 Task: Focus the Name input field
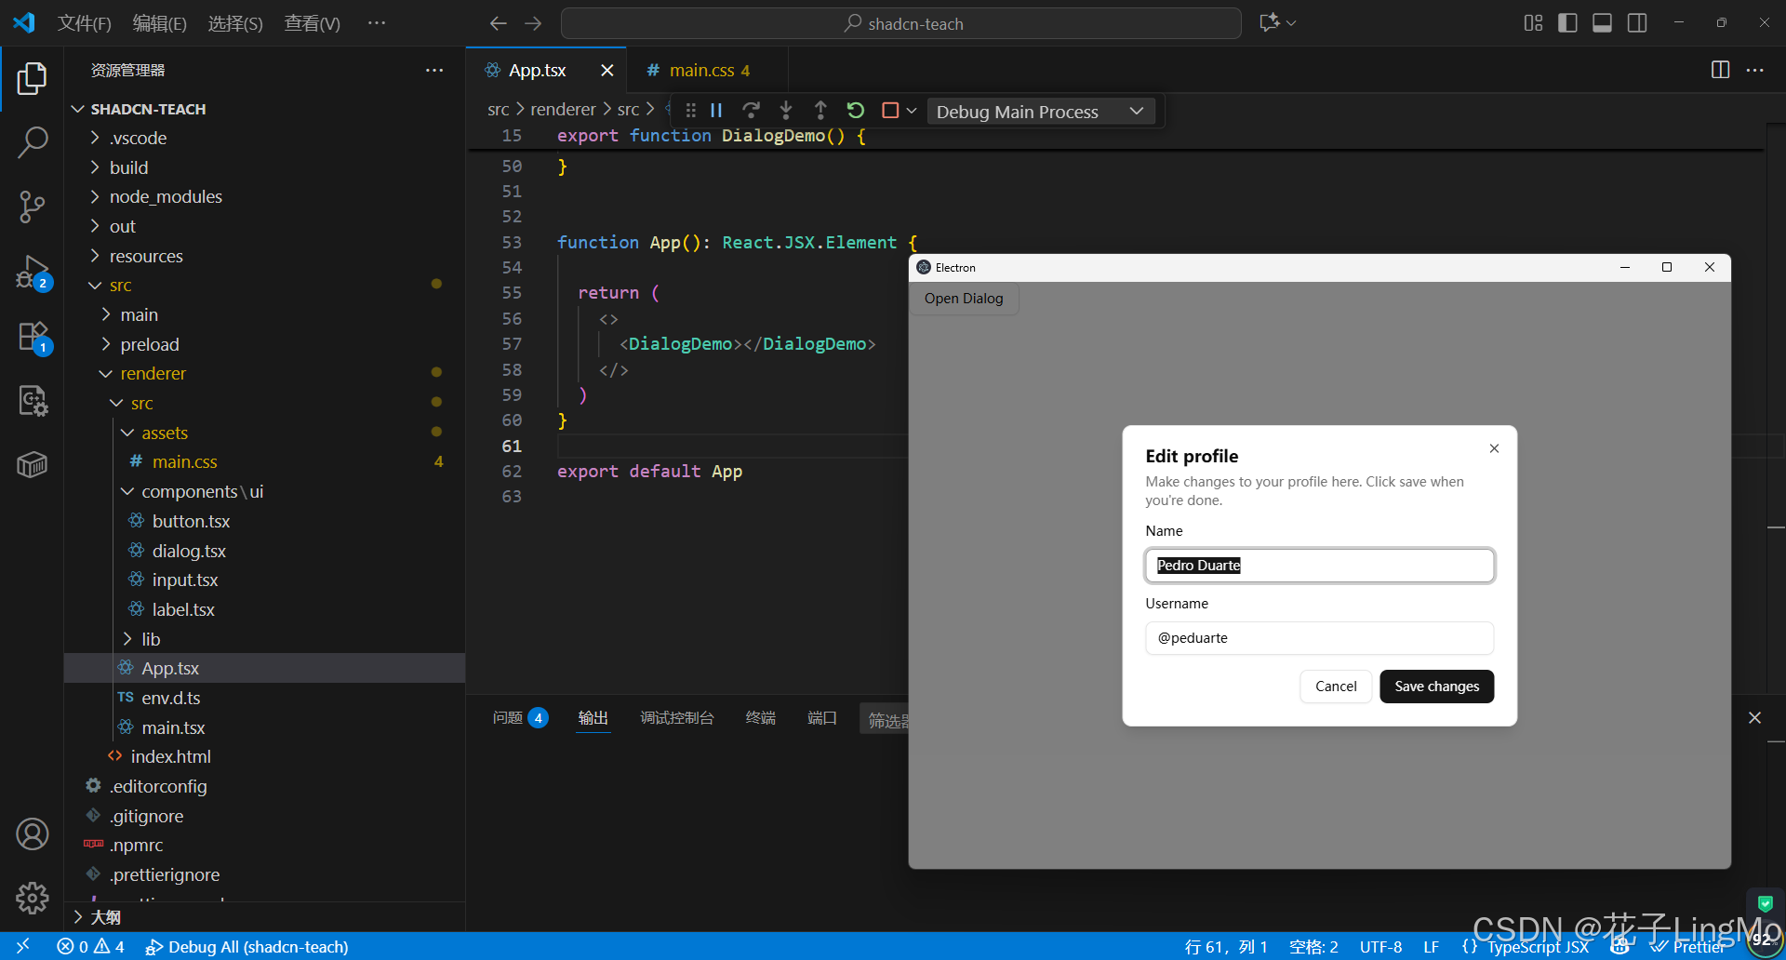tap(1319, 566)
